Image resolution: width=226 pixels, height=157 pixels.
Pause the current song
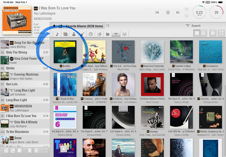[x=168, y=12]
